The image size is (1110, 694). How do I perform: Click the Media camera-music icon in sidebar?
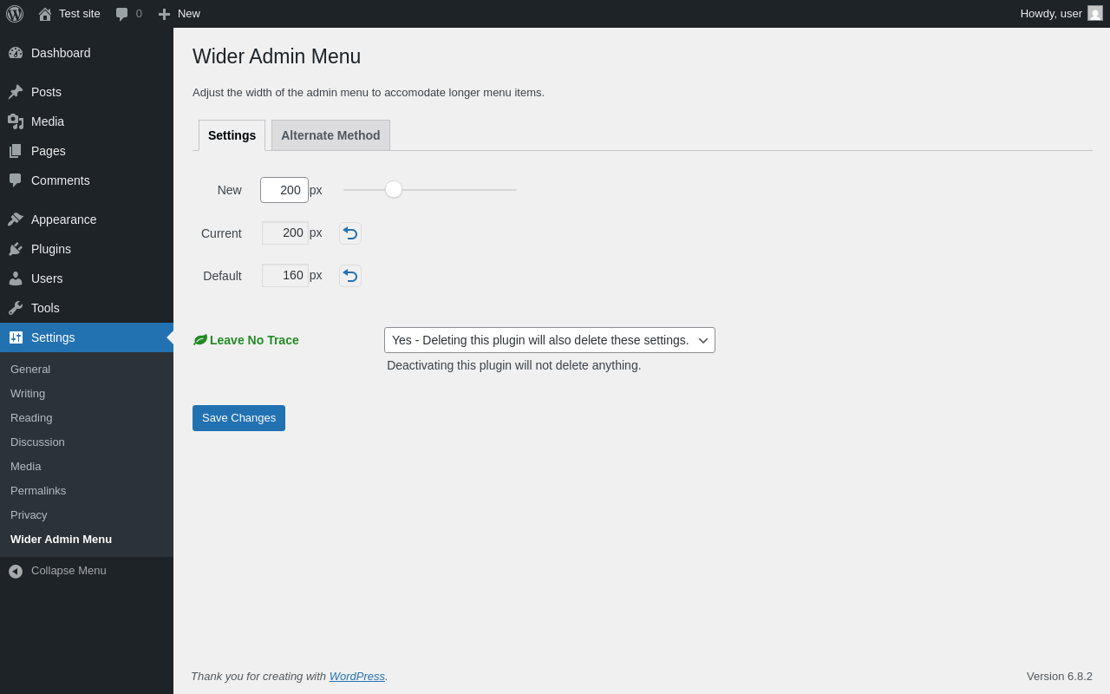click(x=16, y=121)
